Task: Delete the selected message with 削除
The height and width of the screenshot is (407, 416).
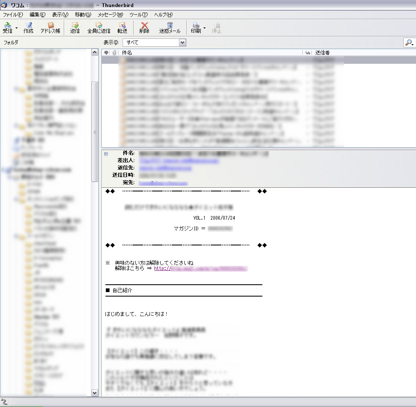Action: 144,27
